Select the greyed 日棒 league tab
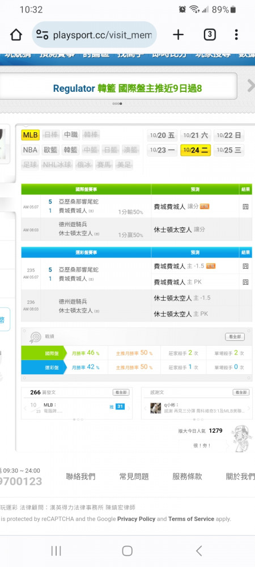The width and height of the screenshot is (255, 567). (51, 135)
